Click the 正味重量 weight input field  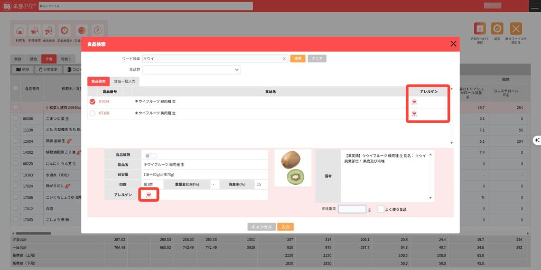pyautogui.click(x=352, y=209)
